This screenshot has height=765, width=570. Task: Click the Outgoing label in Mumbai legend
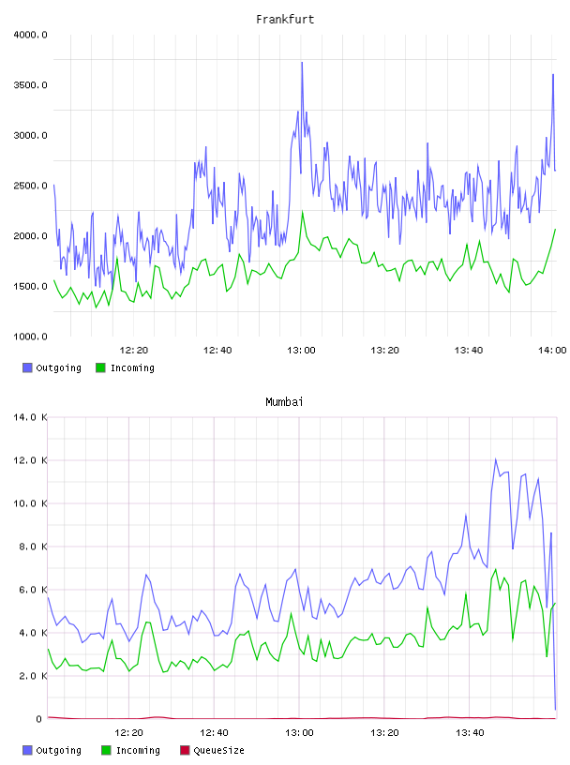[58, 750]
